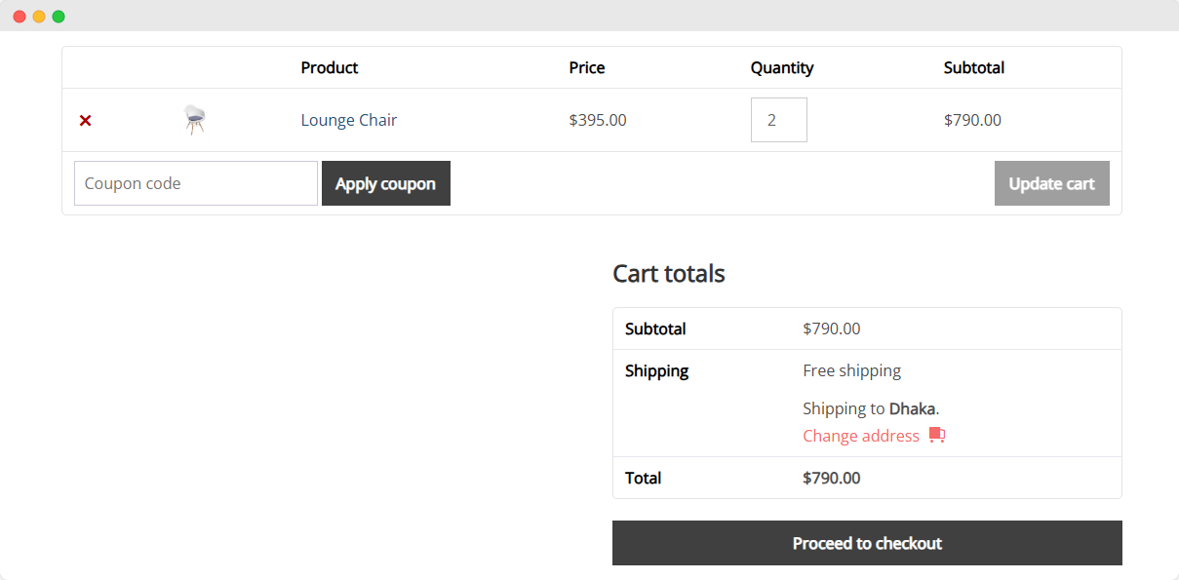This screenshot has height=580, width=1179.
Task: Click the Cart totals heading
Action: (669, 273)
